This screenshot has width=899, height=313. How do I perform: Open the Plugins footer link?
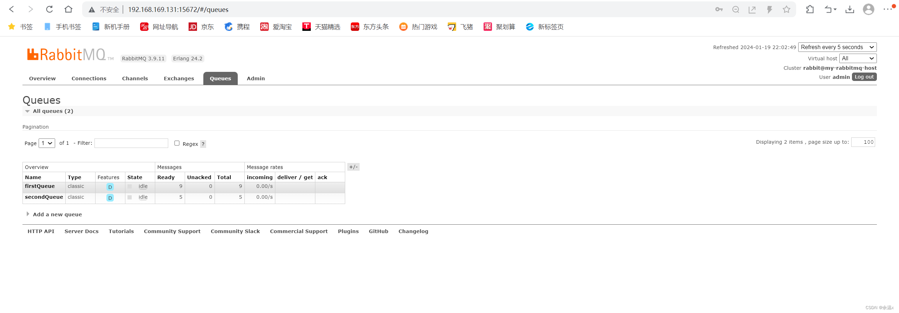(348, 231)
